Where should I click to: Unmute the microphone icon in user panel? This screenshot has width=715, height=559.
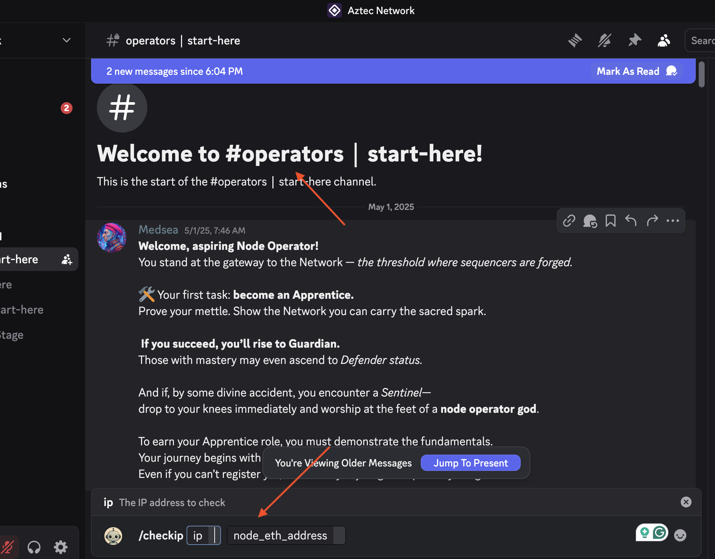tap(7, 547)
